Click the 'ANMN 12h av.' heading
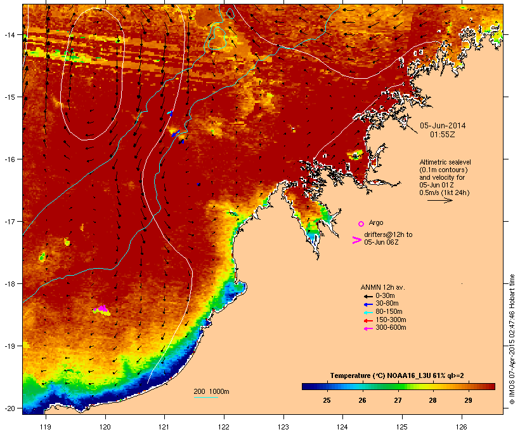Screen dimensions: 520x432 tap(382, 287)
